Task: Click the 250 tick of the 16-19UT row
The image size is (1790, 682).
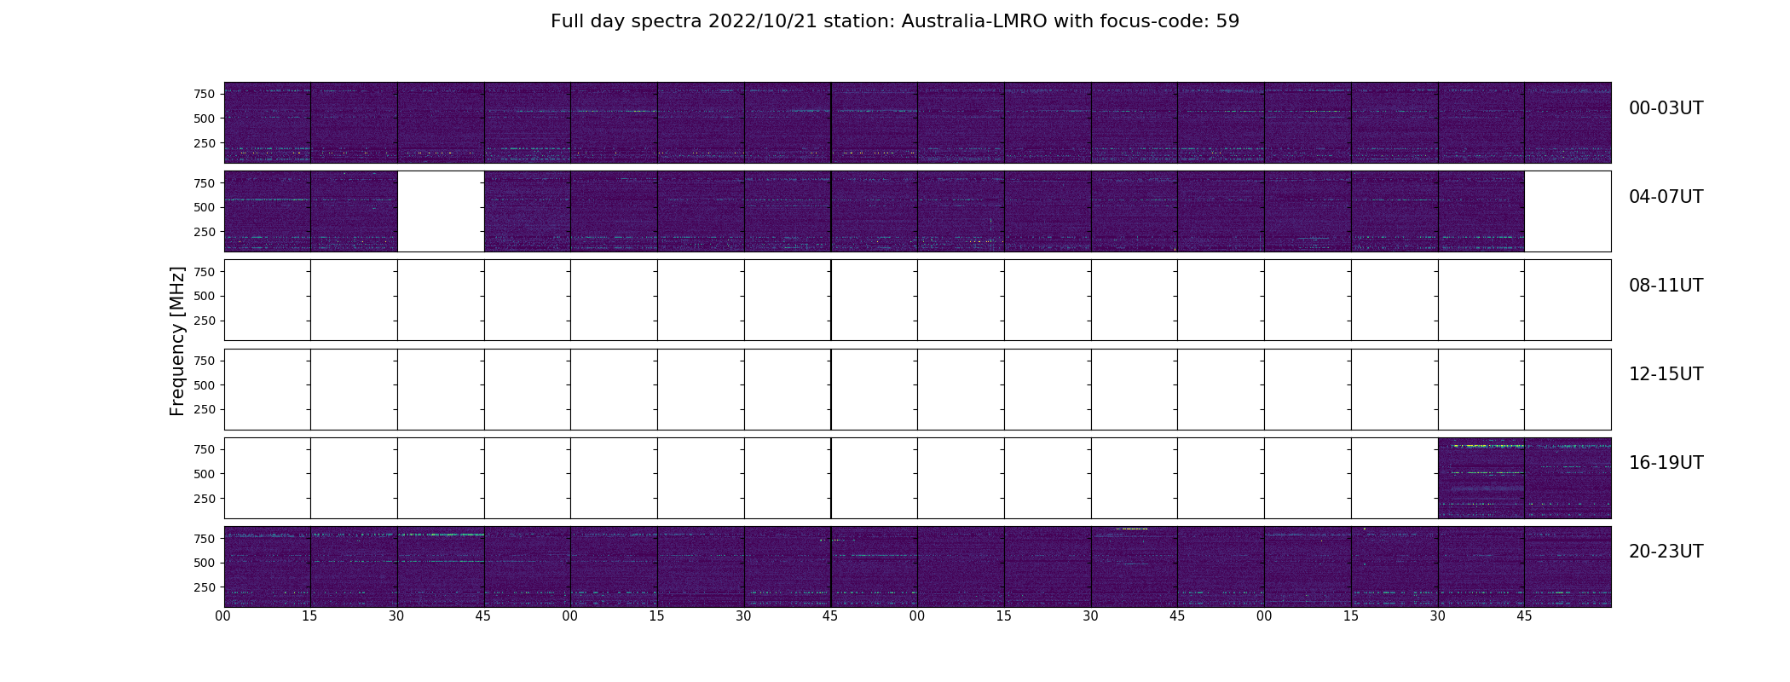Action: click(205, 499)
